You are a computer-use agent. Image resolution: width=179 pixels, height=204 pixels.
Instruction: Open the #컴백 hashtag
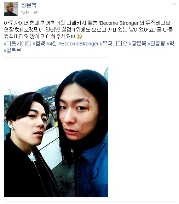click(39, 43)
